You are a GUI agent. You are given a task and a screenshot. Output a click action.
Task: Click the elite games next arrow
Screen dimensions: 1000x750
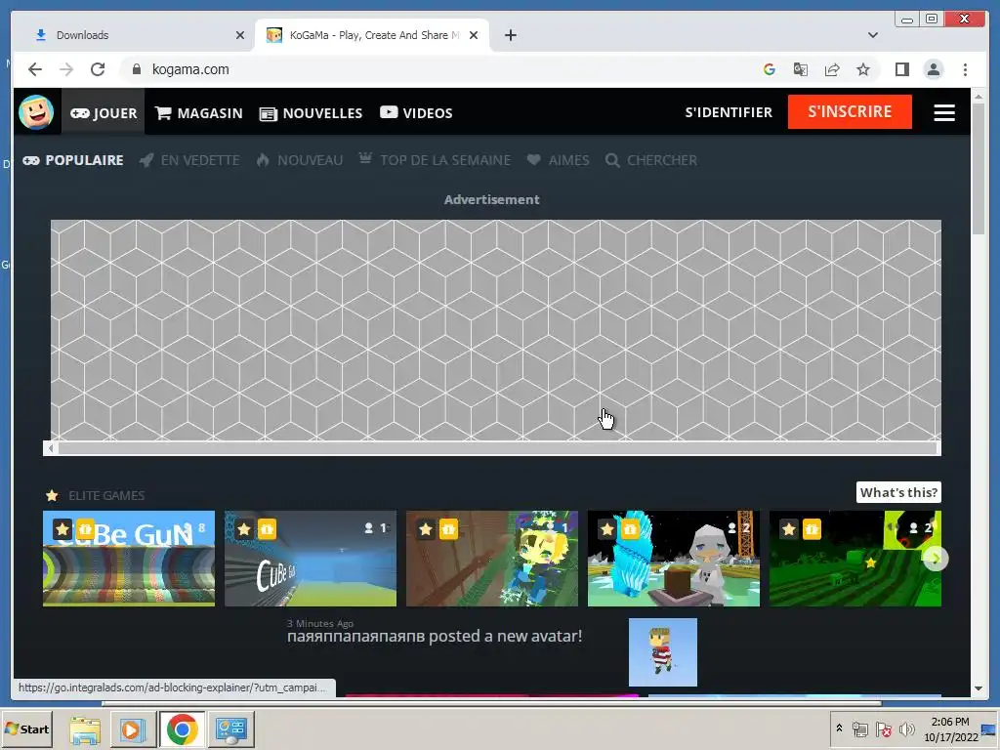click(x=936, y=559)
